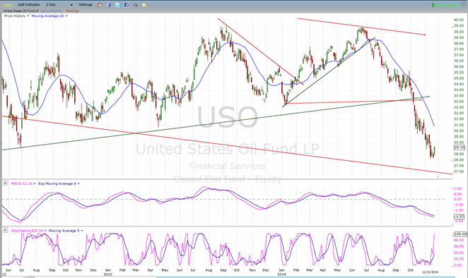Screen dimensions: 468x278
Task: Expand the Moving Average 20 options arrow
Action: click(x=66, y=16)
